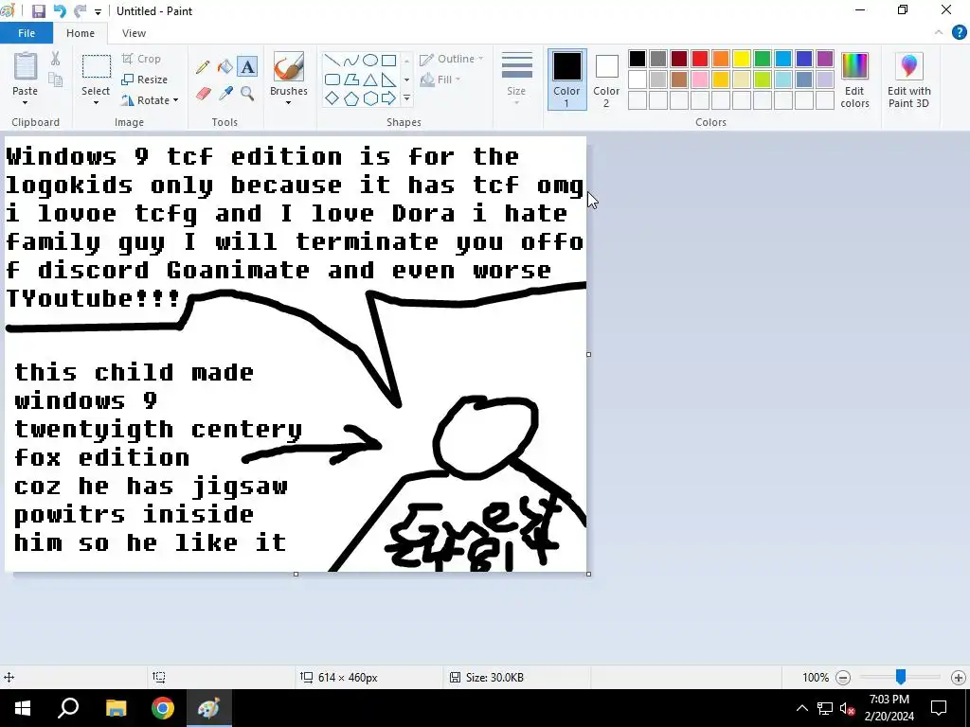
Task: Open the Size line thickness dropdown
Action: (x=516, y=80)
